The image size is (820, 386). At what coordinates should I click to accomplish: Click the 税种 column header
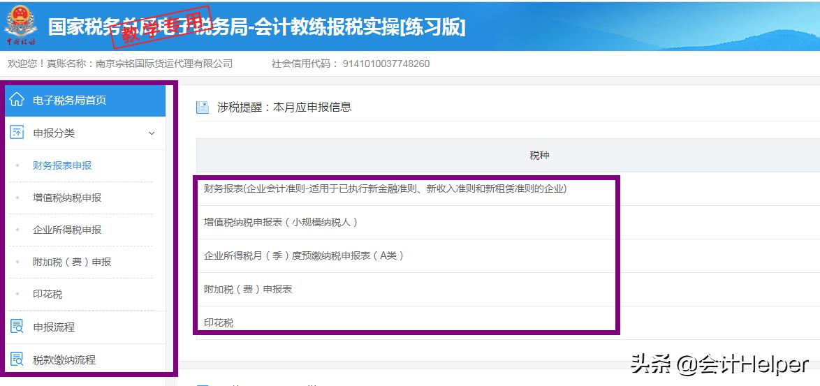(x=540, y=155)
